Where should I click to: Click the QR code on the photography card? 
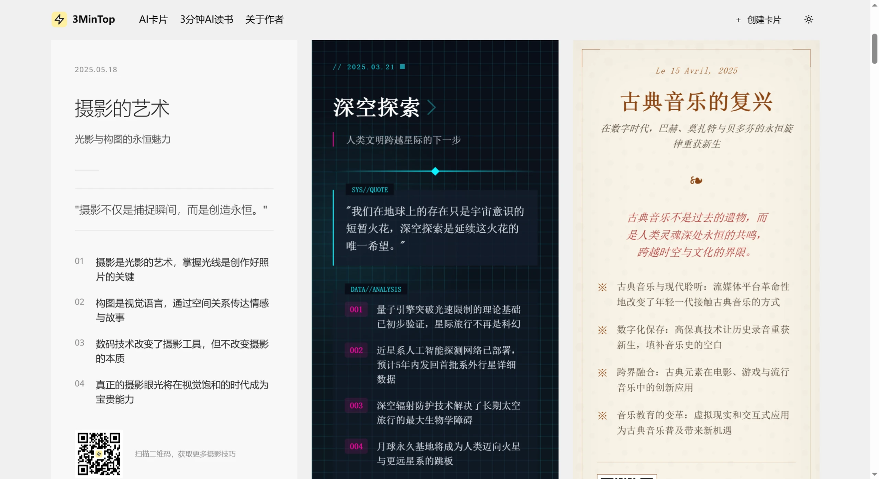(x=99, y=454)
